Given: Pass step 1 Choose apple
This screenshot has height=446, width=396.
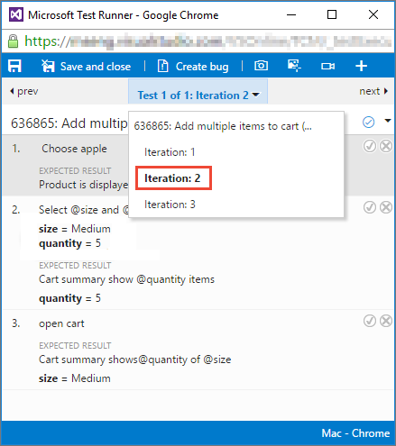Looking at the screenshot, I should pyautogui.click(x=370, y=146).
